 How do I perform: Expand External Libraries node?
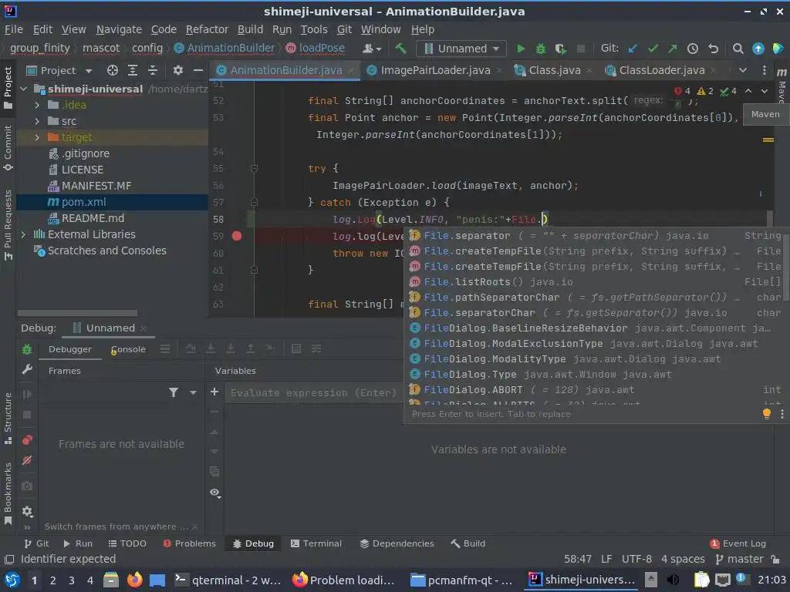(24, 234)
